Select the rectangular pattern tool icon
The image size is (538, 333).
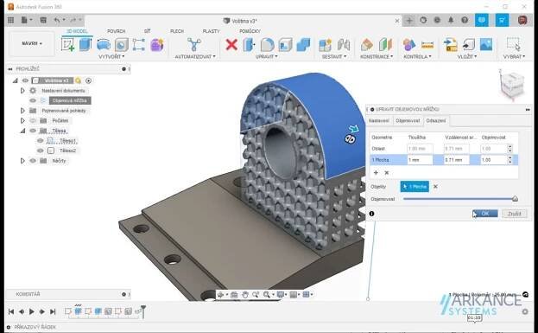coord(139,45)
